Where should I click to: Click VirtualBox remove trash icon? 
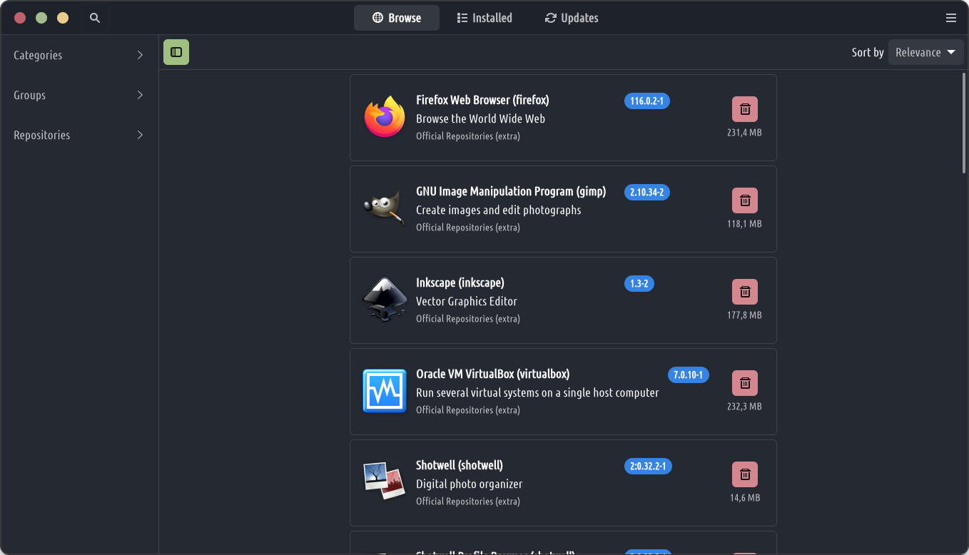click(x=744, y=383)
